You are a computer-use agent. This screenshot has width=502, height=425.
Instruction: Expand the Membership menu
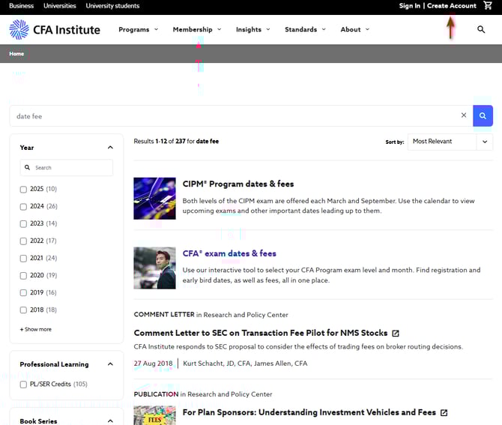click(197, 29)
